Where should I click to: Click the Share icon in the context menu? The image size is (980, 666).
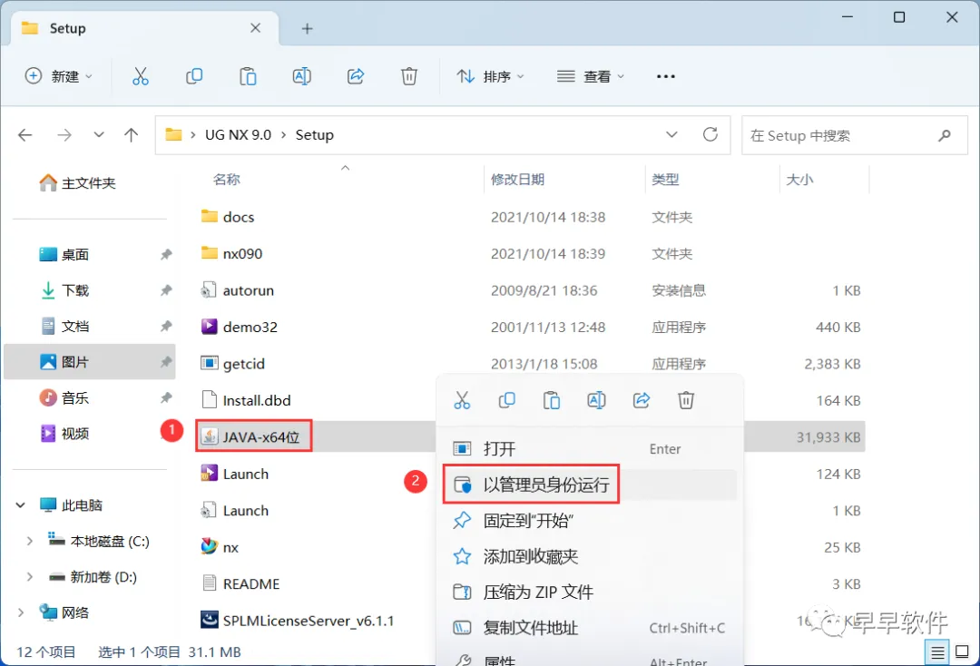pos(642,400)
